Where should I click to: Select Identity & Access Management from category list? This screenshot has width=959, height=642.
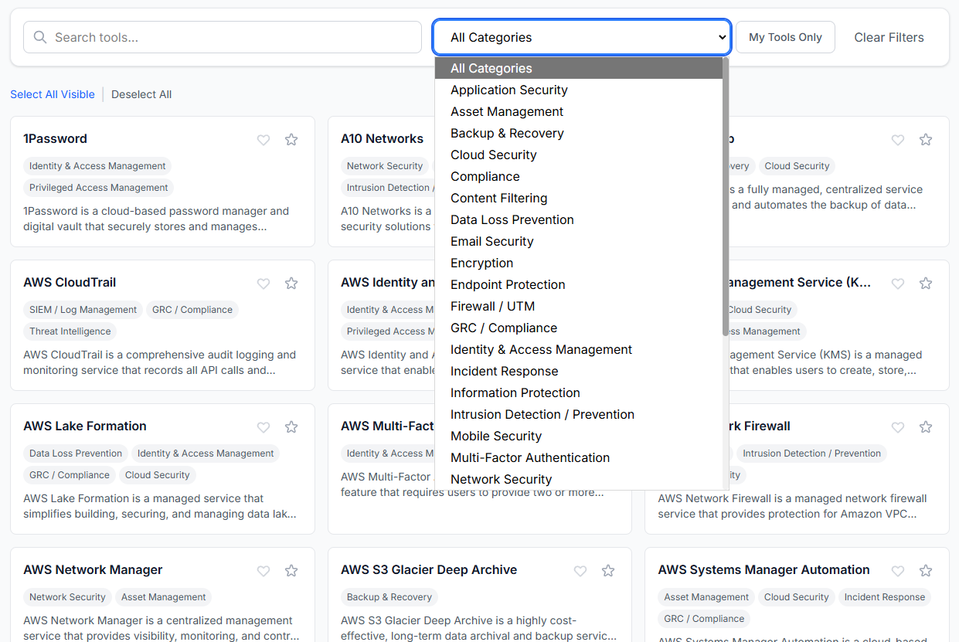(578, 349)
